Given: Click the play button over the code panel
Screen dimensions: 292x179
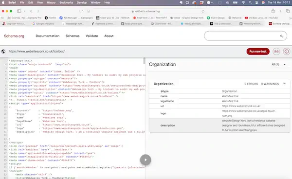Looking at the screenshot, I should point(146,160).
